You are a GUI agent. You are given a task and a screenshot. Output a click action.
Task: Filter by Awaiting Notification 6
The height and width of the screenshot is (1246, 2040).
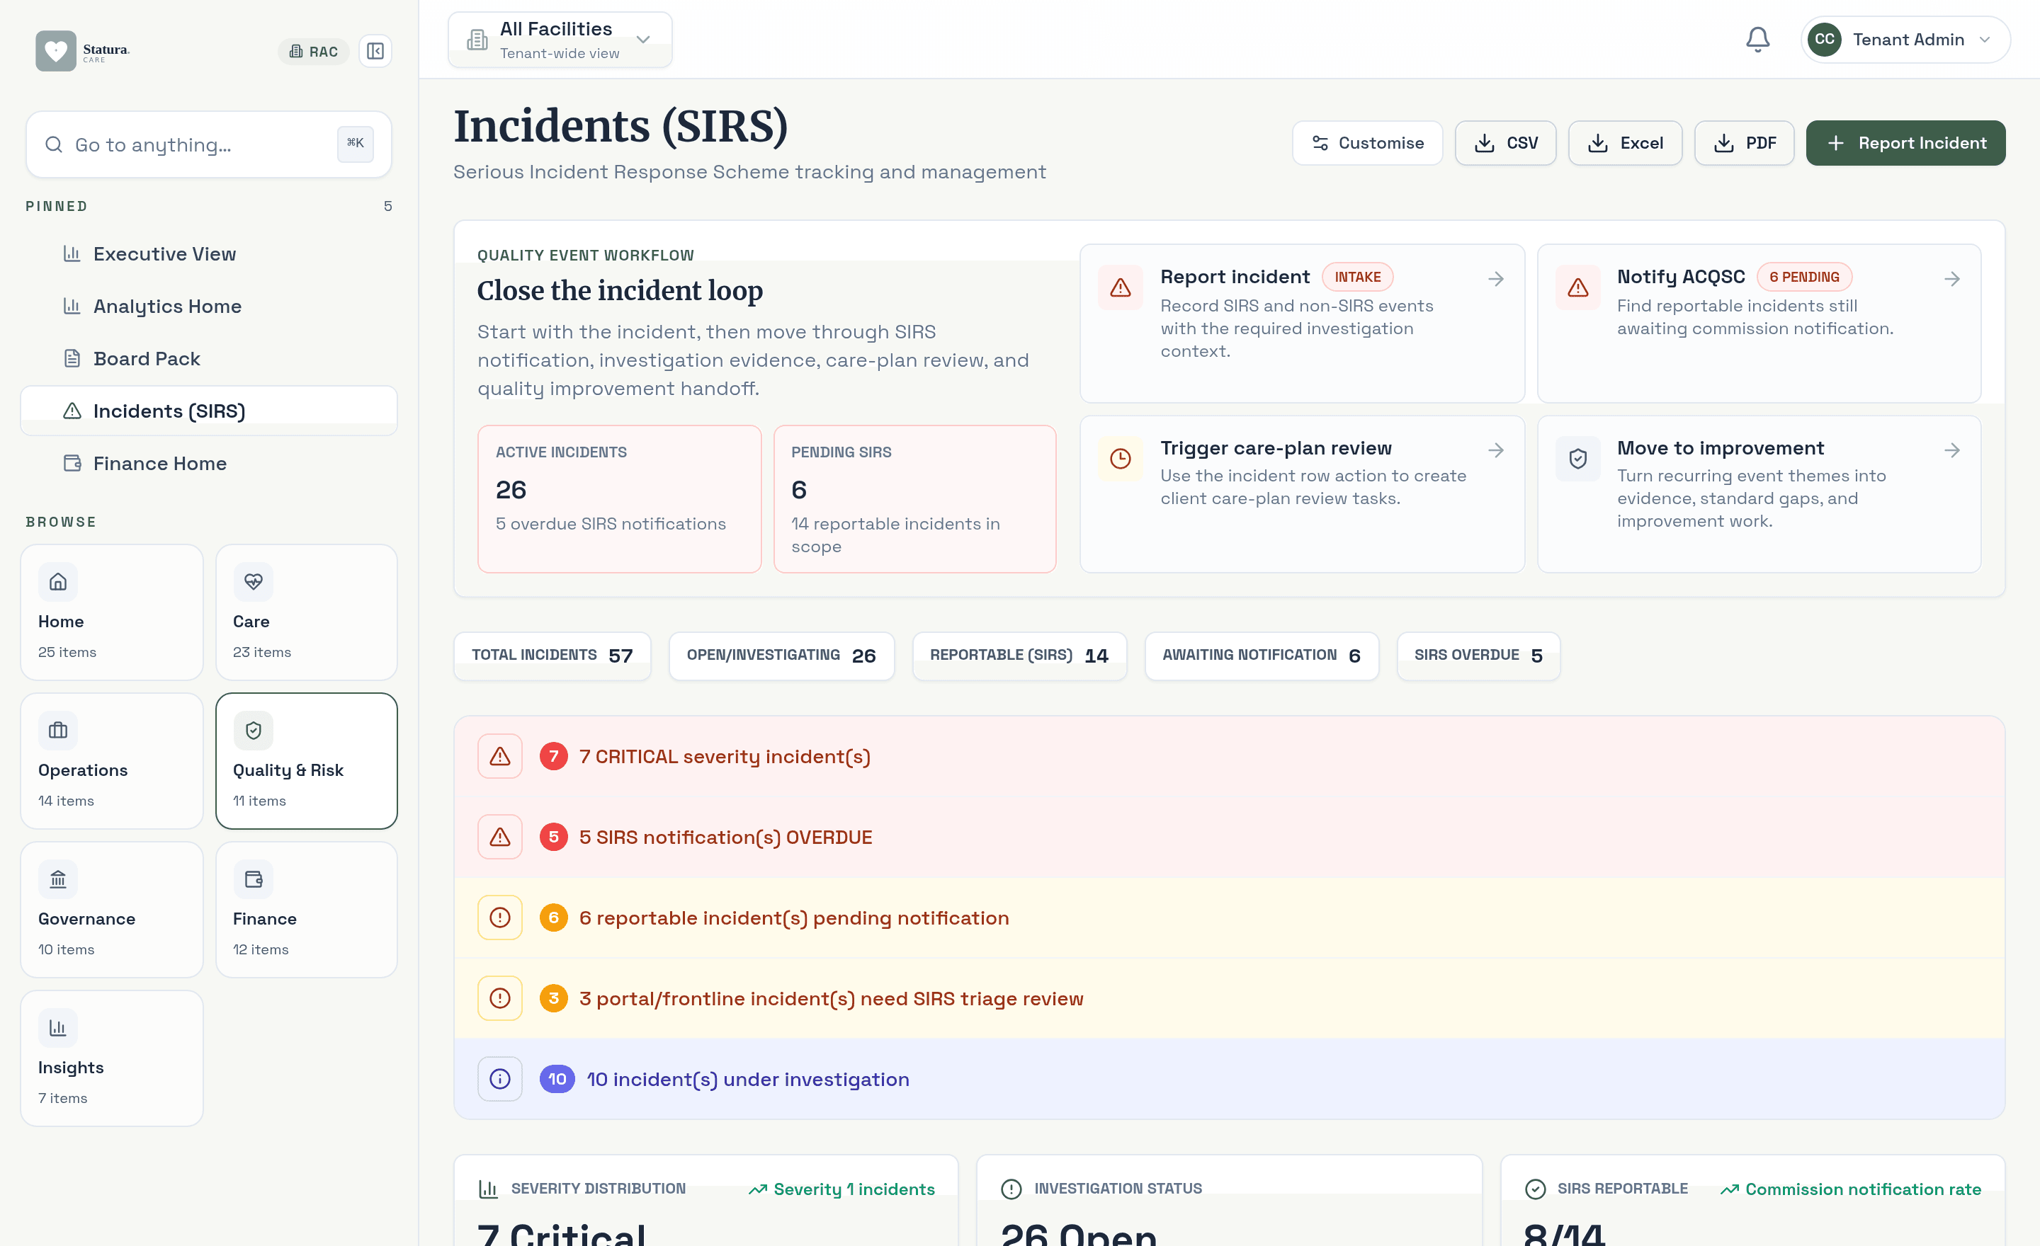(1262, 656)
